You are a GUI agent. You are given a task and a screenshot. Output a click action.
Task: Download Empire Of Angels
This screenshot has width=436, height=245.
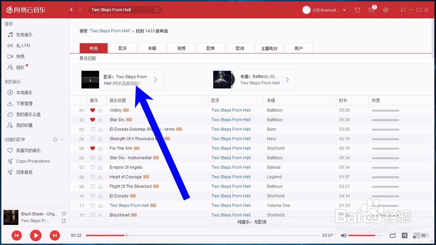[100, 167]
